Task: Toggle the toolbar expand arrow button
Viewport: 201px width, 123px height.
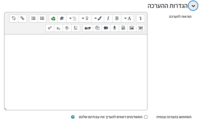Action: point(140,18)
